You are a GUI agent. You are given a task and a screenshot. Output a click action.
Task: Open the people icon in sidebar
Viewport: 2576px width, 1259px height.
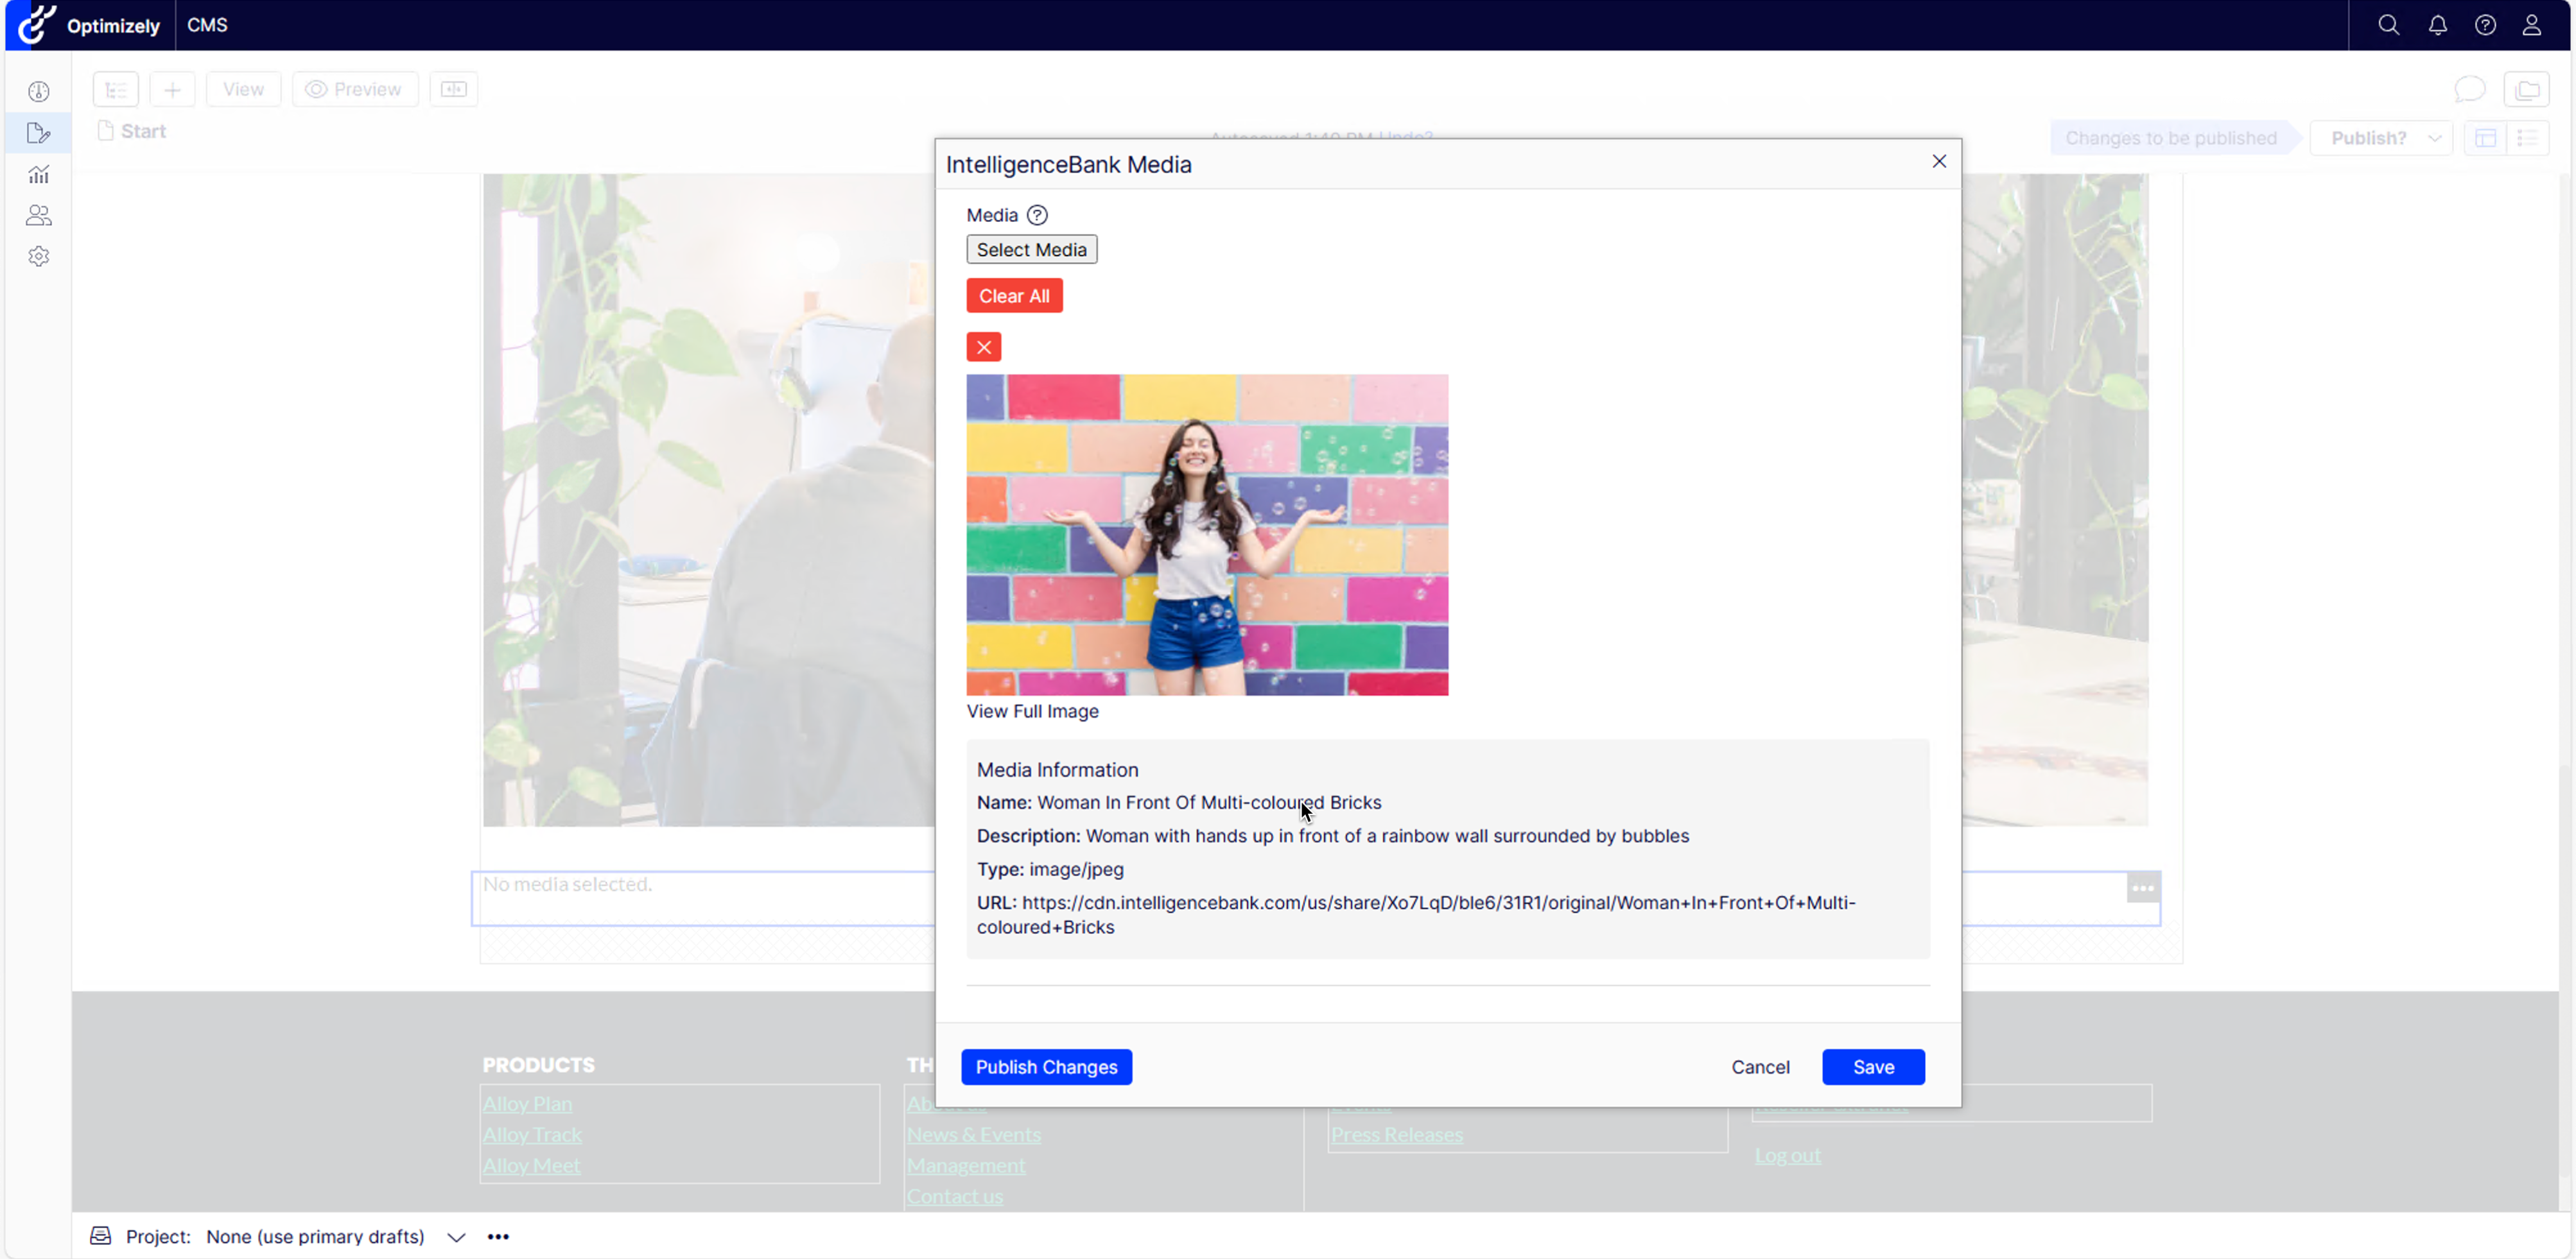tap(39, 216)
